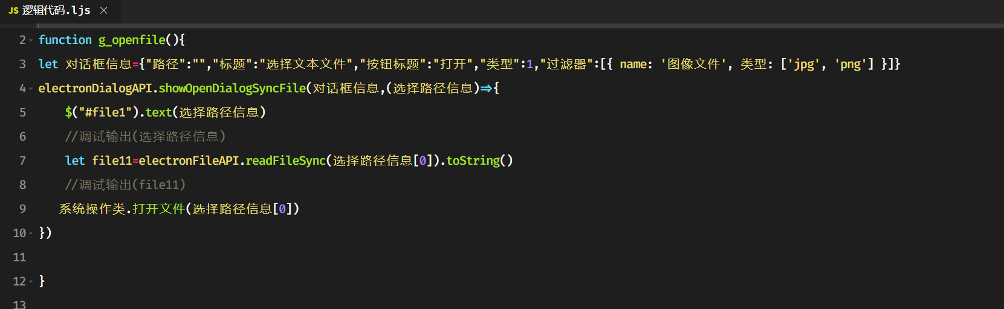Image resolution: width=1004 pixels, height=309 pixels.
Task: Click the closing brace on line 12
Action: (x=42, y=281)
